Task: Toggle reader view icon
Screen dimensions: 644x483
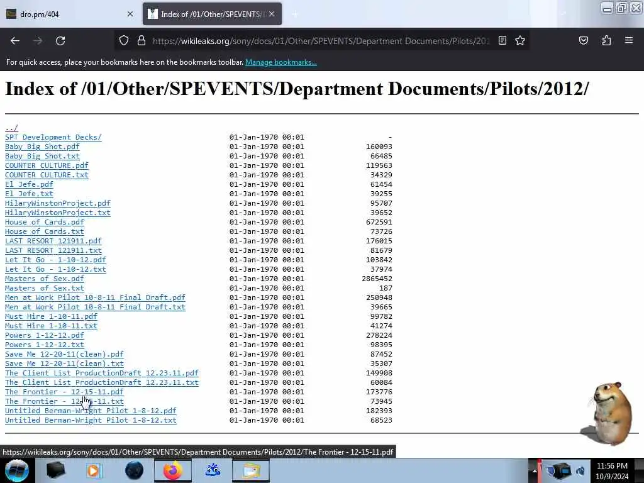Action: [502, 40]
